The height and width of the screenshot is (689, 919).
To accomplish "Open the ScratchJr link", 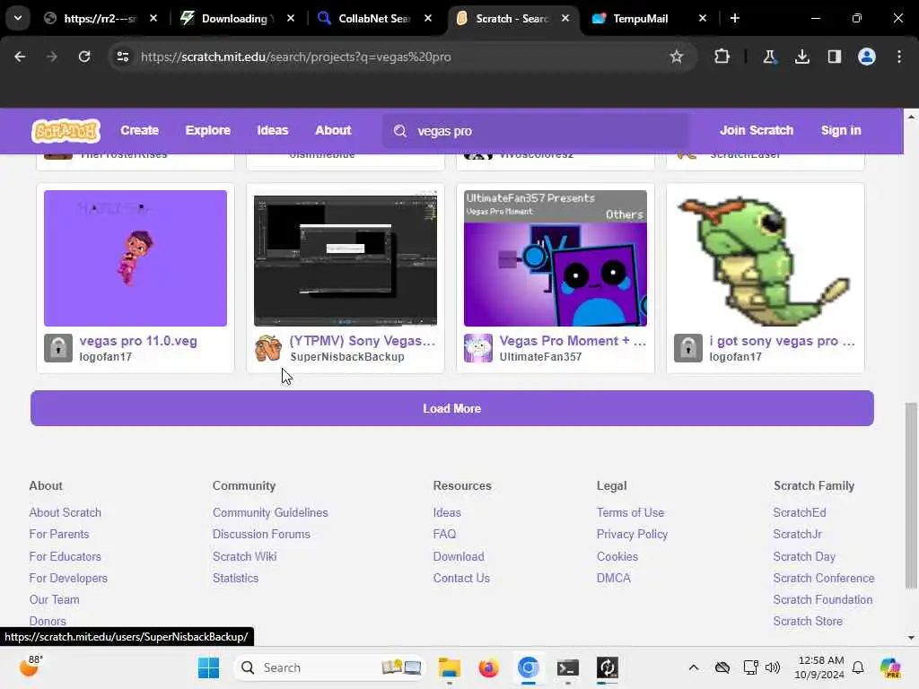I will tap(797, 535).
